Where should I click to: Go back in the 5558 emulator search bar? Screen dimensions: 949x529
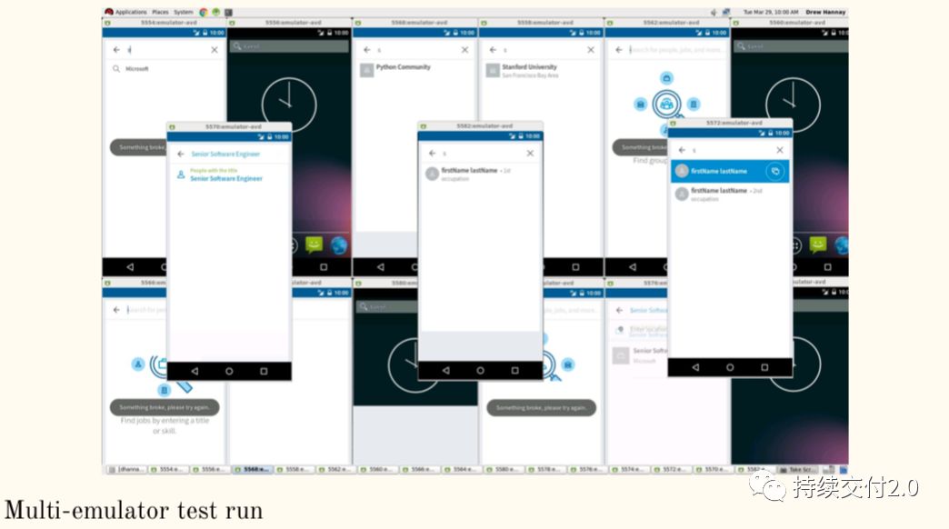point(493,50)
